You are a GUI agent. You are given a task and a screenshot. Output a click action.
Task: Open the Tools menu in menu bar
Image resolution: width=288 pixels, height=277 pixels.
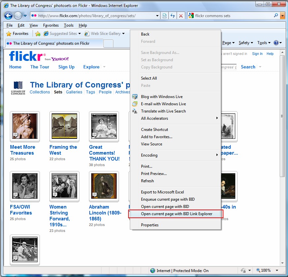(x=69, y=25)
